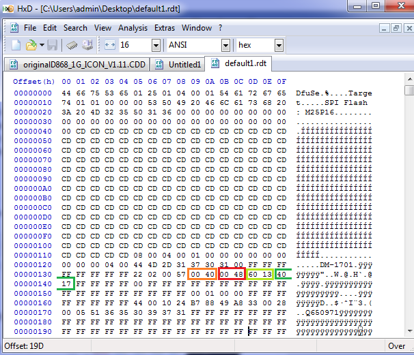Open the dropdown arrow beside Open icon
The height and width of the screenshot is (355, 414).
tap(41, 45)
